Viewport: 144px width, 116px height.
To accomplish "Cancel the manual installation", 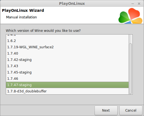I will click(x=131, y=110).
